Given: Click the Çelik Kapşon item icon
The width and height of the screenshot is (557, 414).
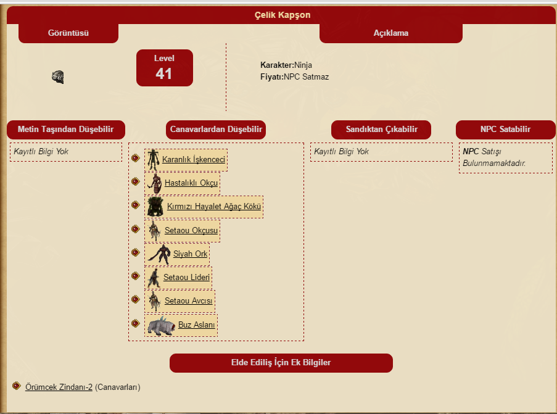Looking at the screenshot, I should [x=58, y=77].
